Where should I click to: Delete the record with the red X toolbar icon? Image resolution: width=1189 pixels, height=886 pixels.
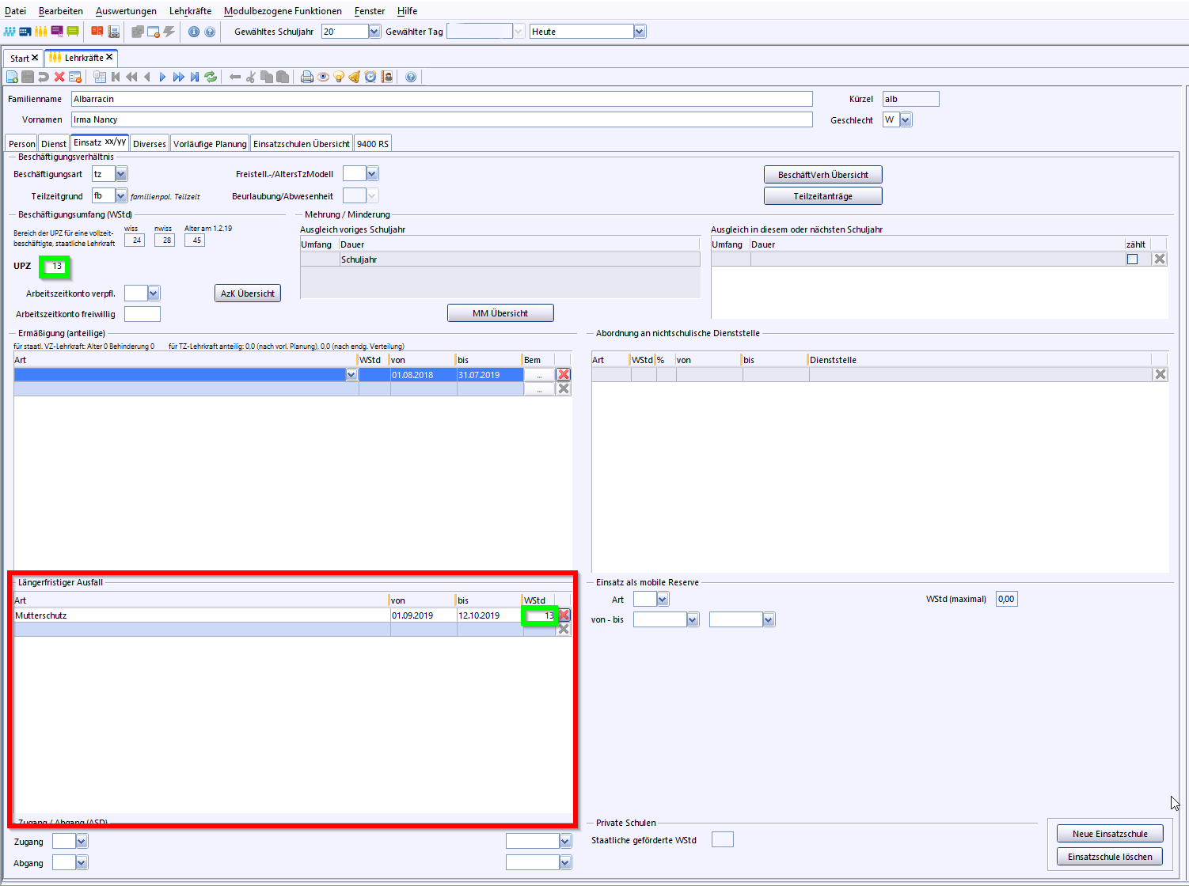59,77
